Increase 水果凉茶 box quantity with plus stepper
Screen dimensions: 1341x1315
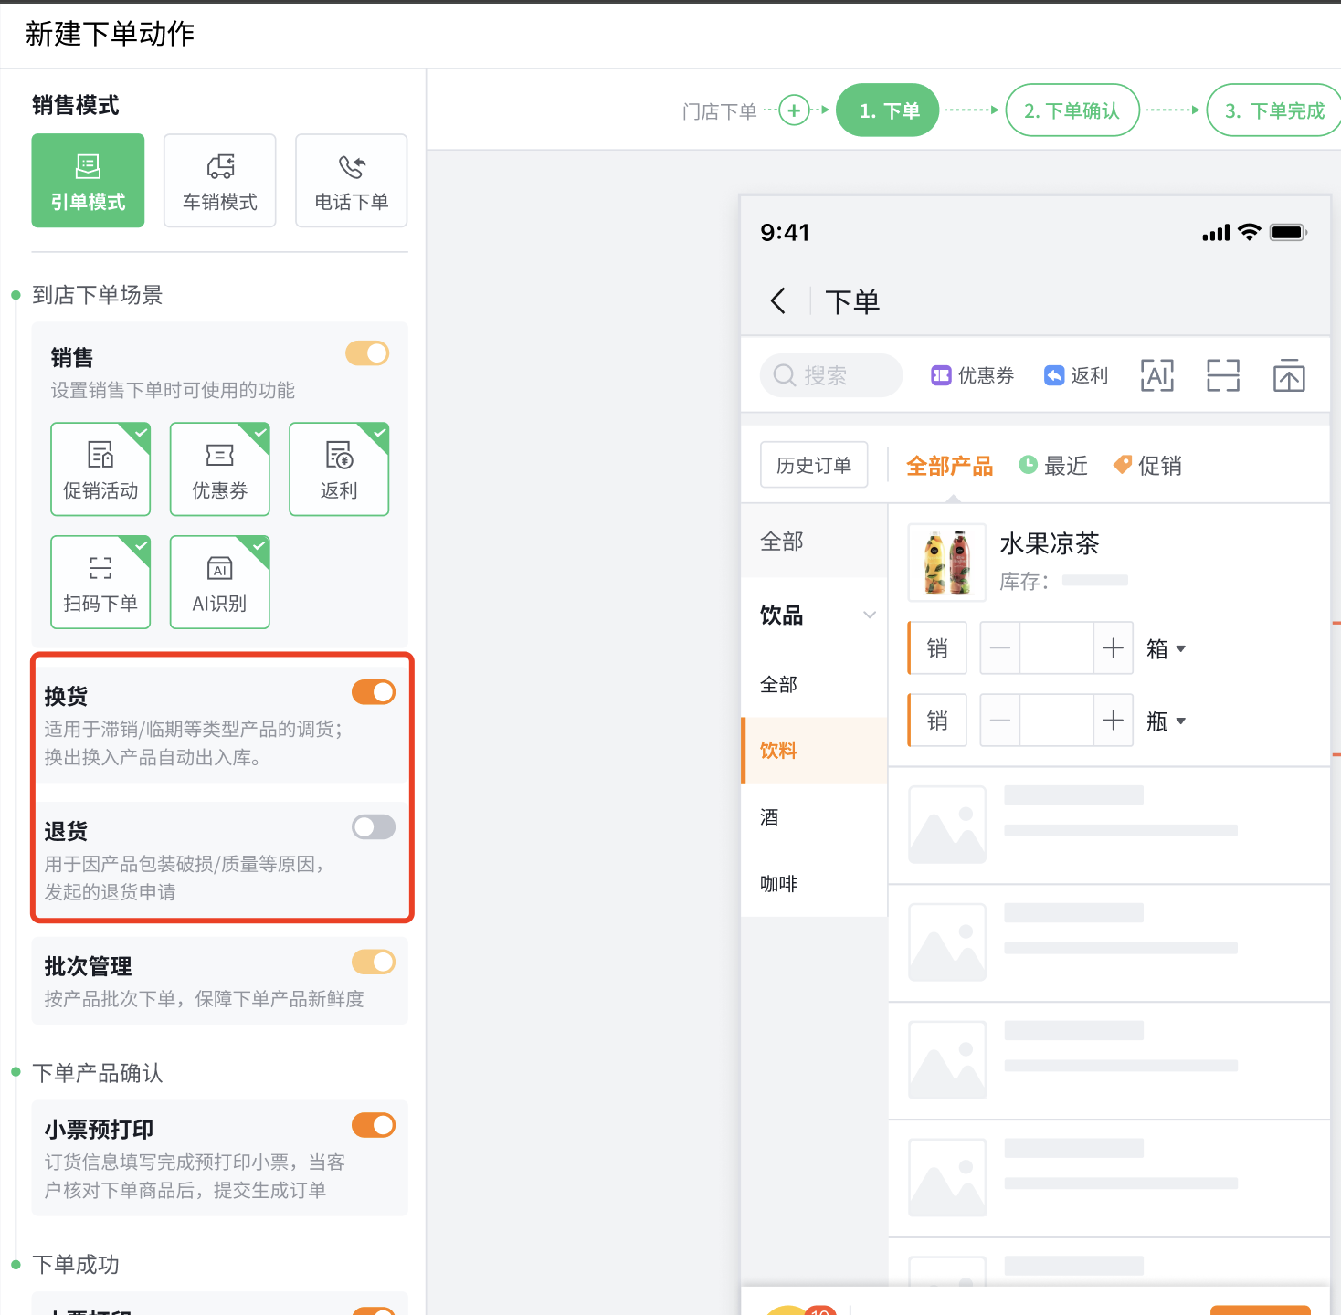pos(1113,647)
